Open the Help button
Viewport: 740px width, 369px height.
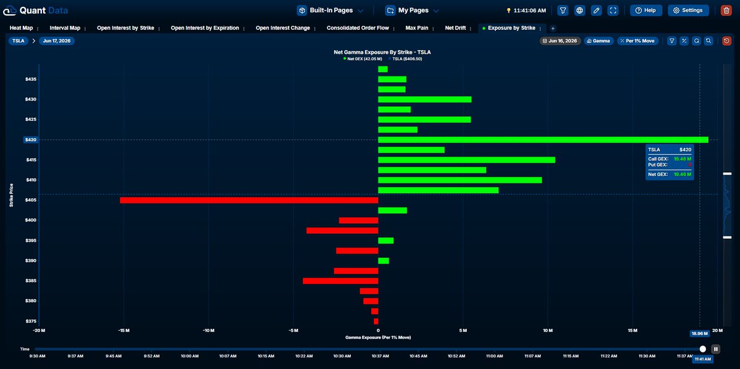[646, 10]
